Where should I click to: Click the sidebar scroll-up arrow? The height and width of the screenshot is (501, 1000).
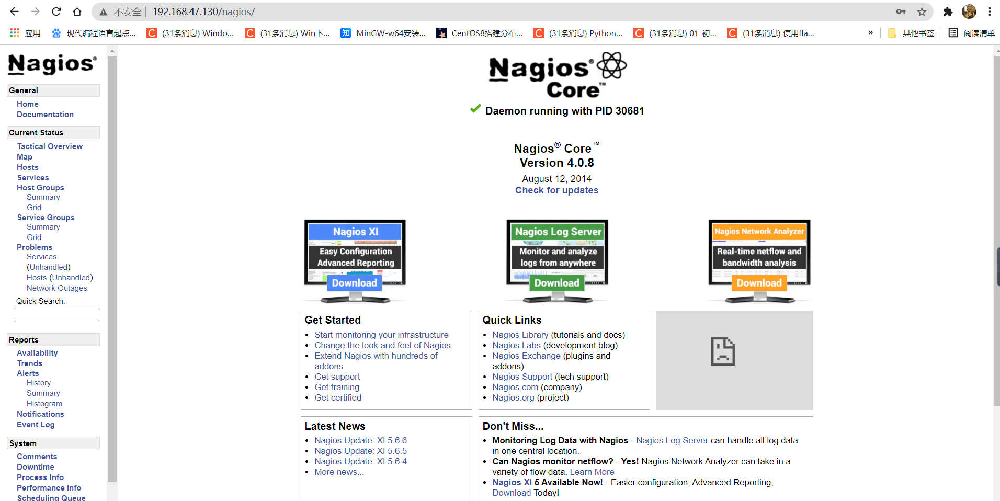click(112, 51)
